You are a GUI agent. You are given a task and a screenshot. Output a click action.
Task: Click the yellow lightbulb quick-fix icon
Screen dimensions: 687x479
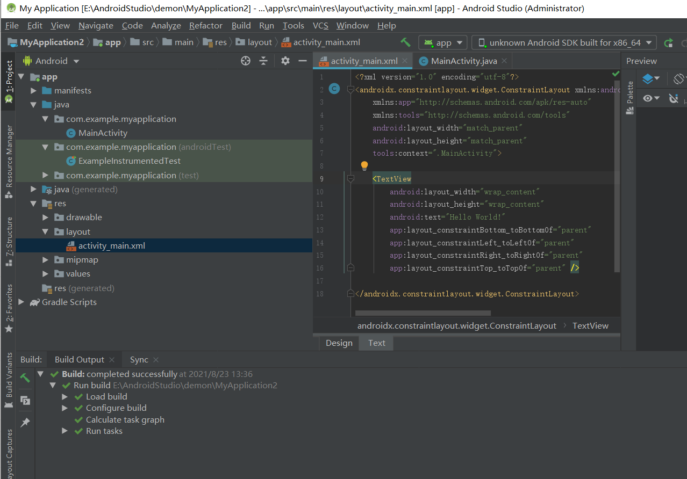coord(364,166)
